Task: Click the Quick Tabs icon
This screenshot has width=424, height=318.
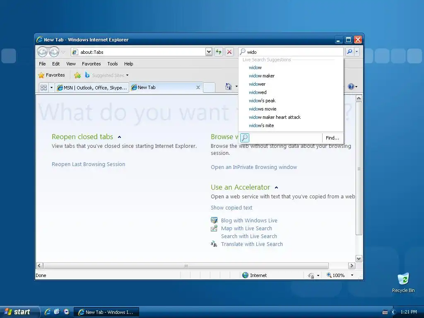Action: pos(43,87)
